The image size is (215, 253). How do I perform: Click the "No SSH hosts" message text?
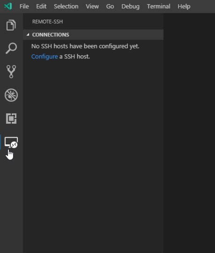click(x=85, y=46)
